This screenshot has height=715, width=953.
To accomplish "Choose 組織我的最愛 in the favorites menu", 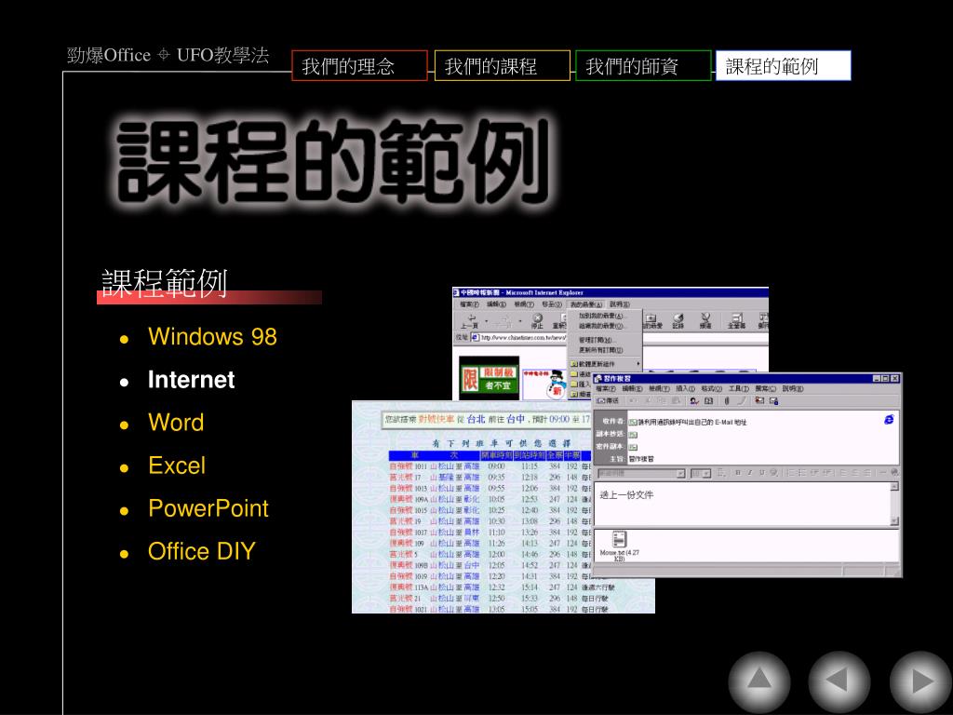I will 601,327.
